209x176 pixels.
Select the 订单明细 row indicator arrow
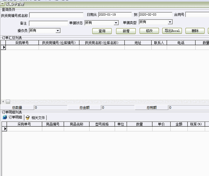tap(4, 129)
